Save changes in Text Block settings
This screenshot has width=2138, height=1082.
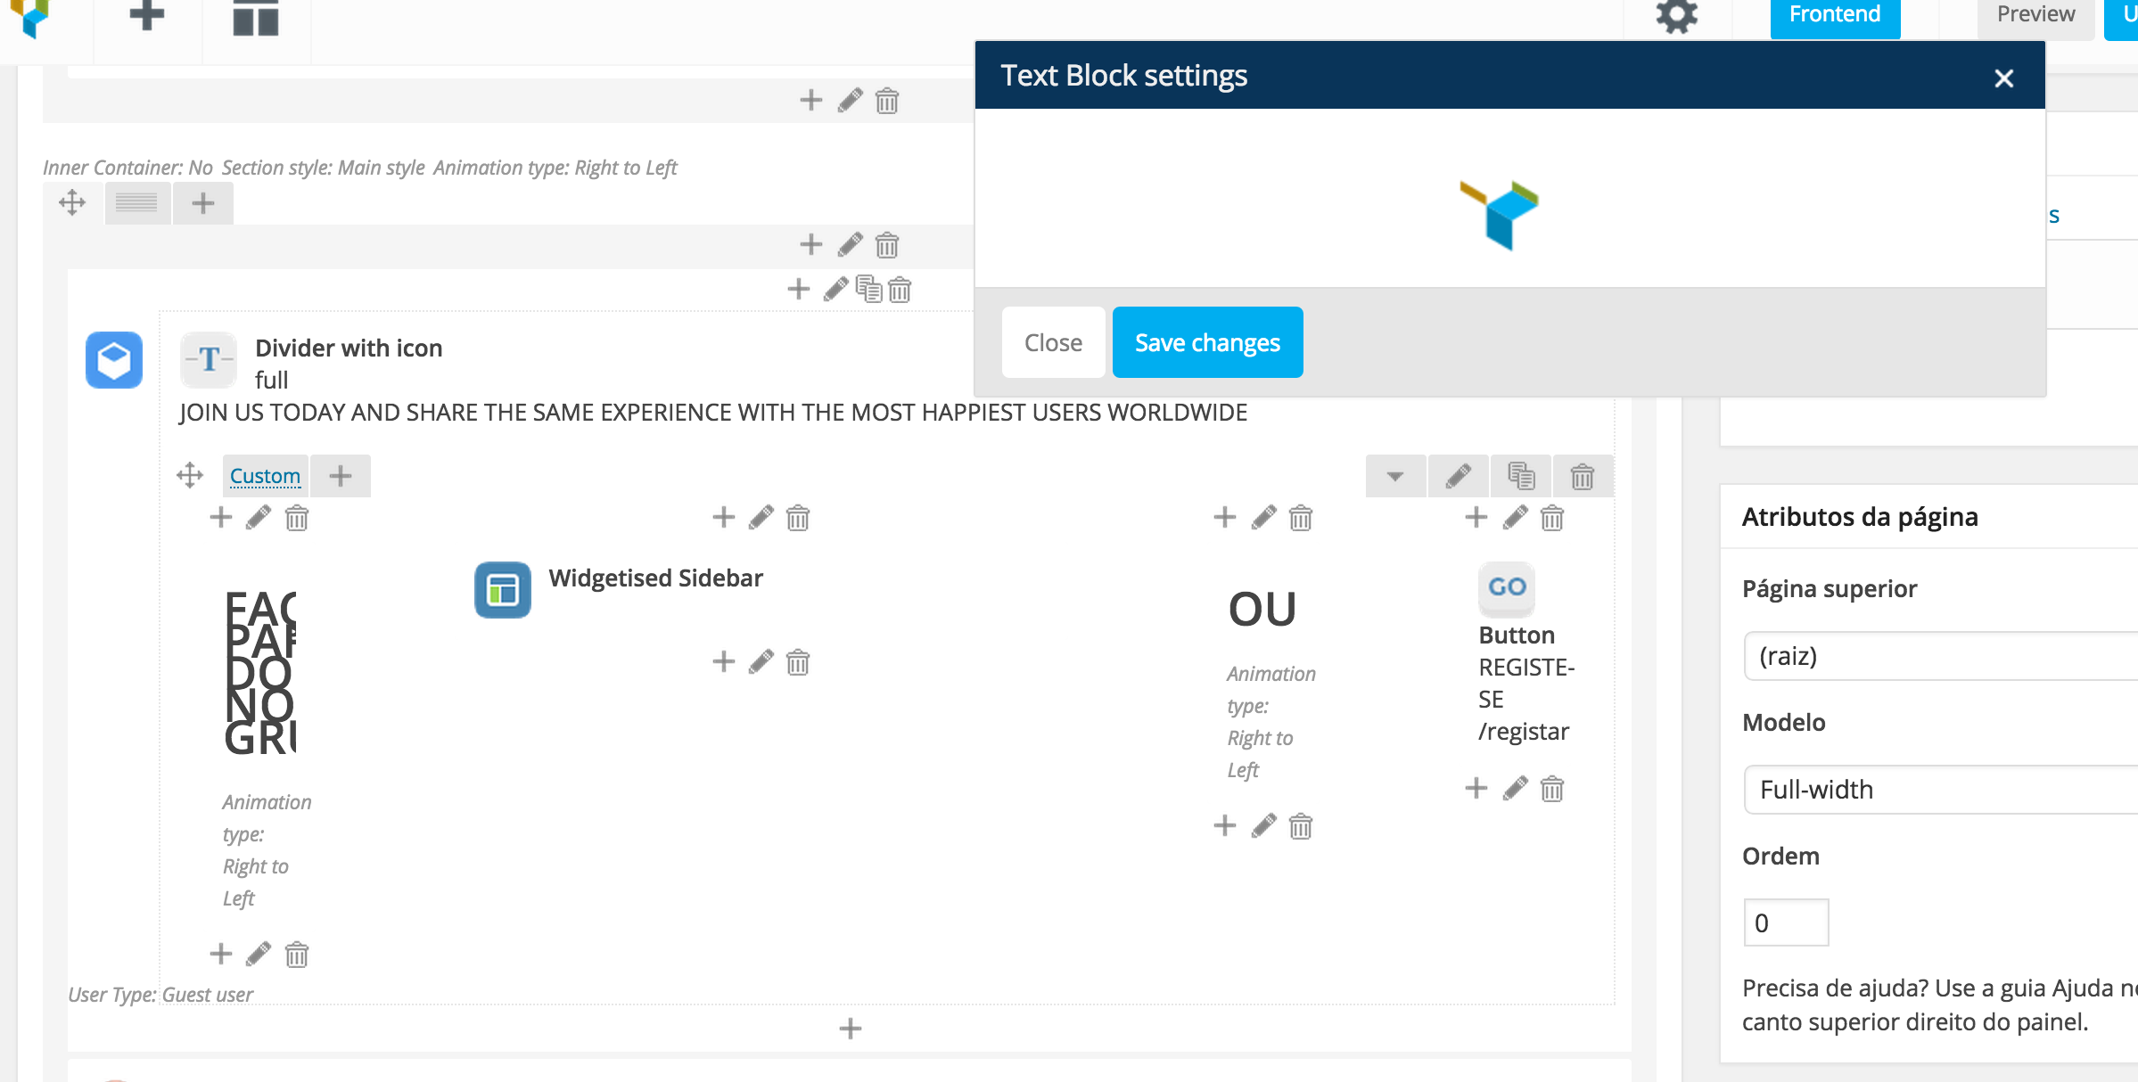[1207, 342]
